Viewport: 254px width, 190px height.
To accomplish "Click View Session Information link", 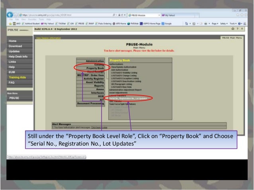I will [49, 38].
